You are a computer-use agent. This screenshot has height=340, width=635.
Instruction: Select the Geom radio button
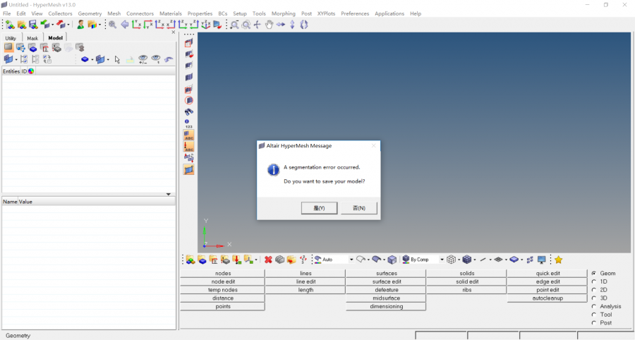pos(593,273)
